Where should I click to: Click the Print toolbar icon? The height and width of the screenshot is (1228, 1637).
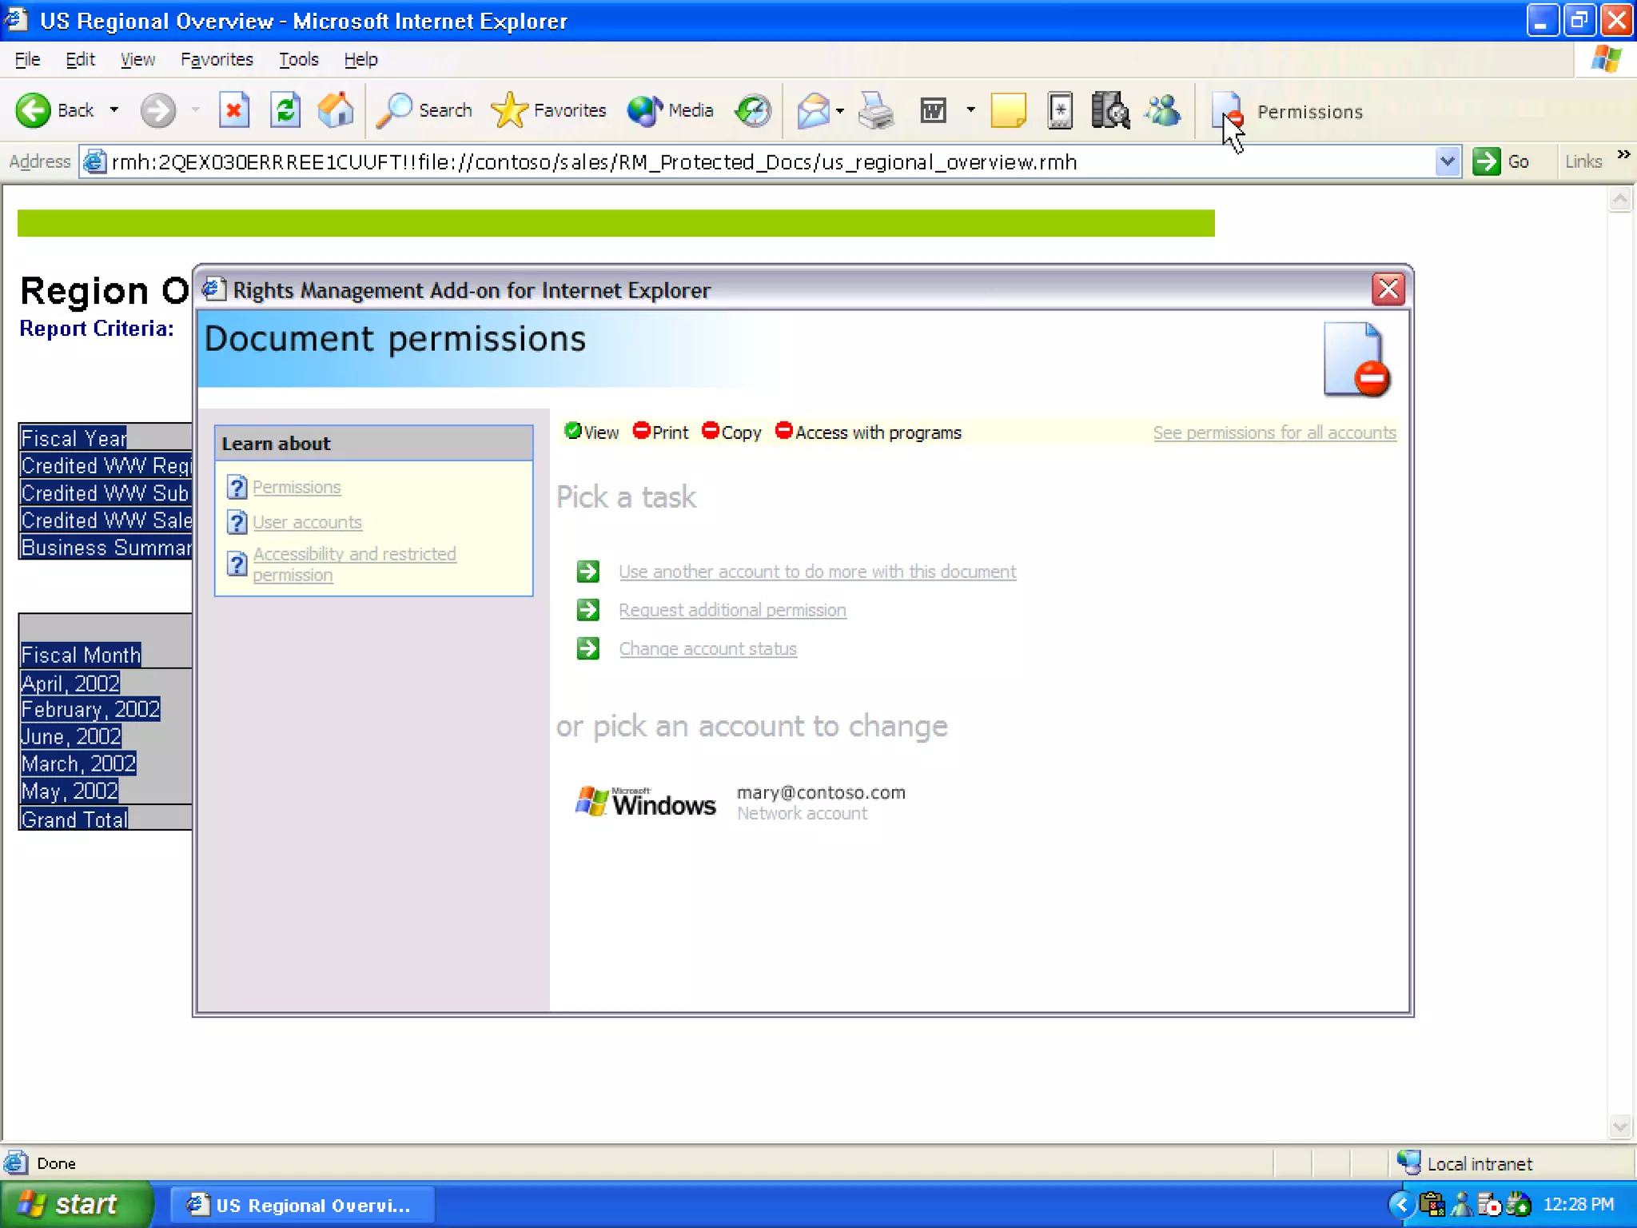coord(875,110)
